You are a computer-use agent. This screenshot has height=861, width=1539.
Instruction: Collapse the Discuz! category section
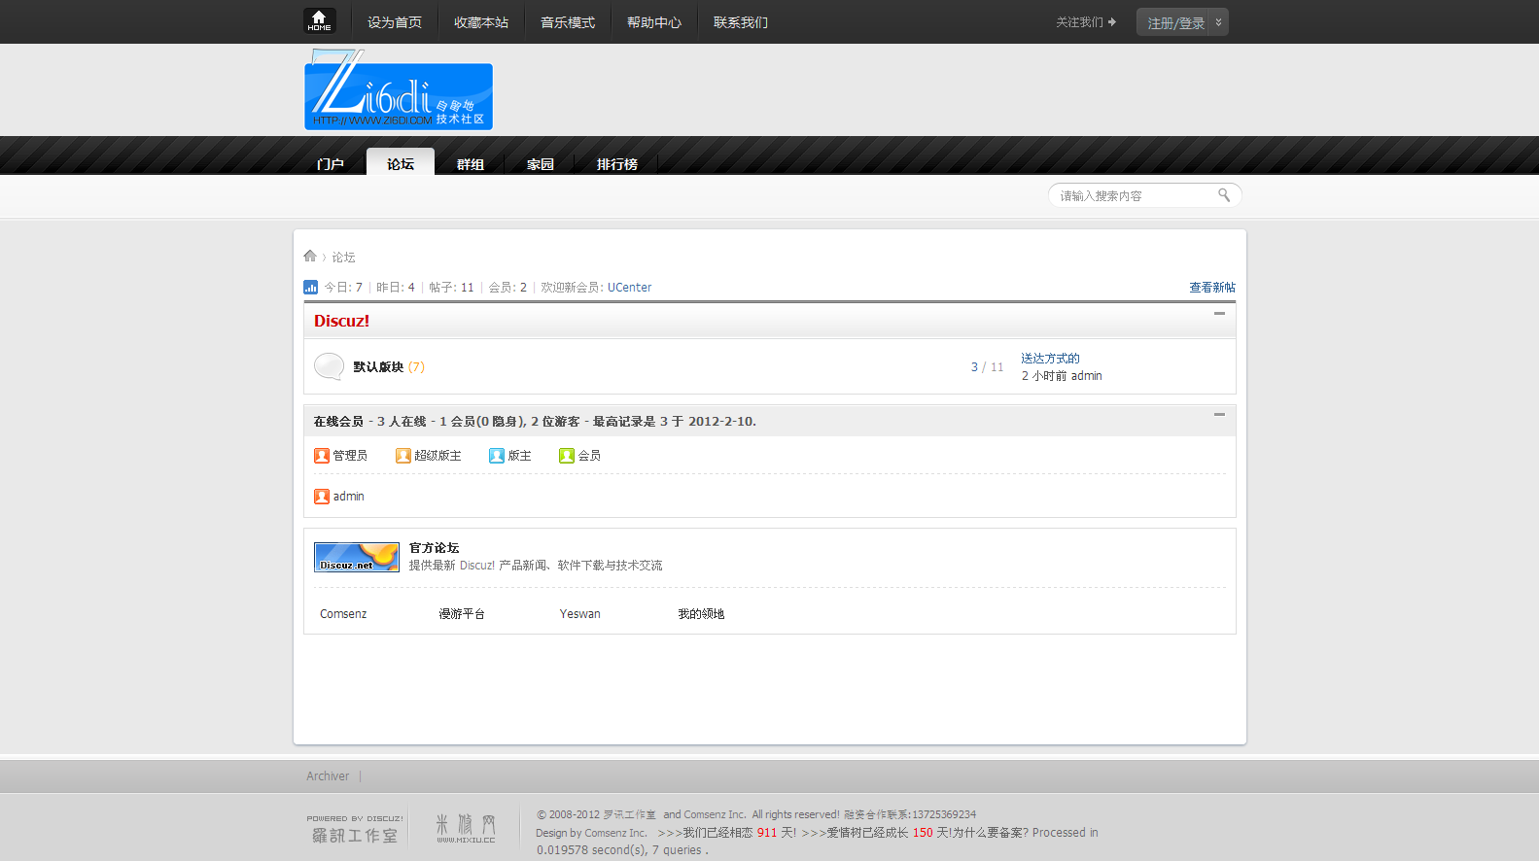1219,314
